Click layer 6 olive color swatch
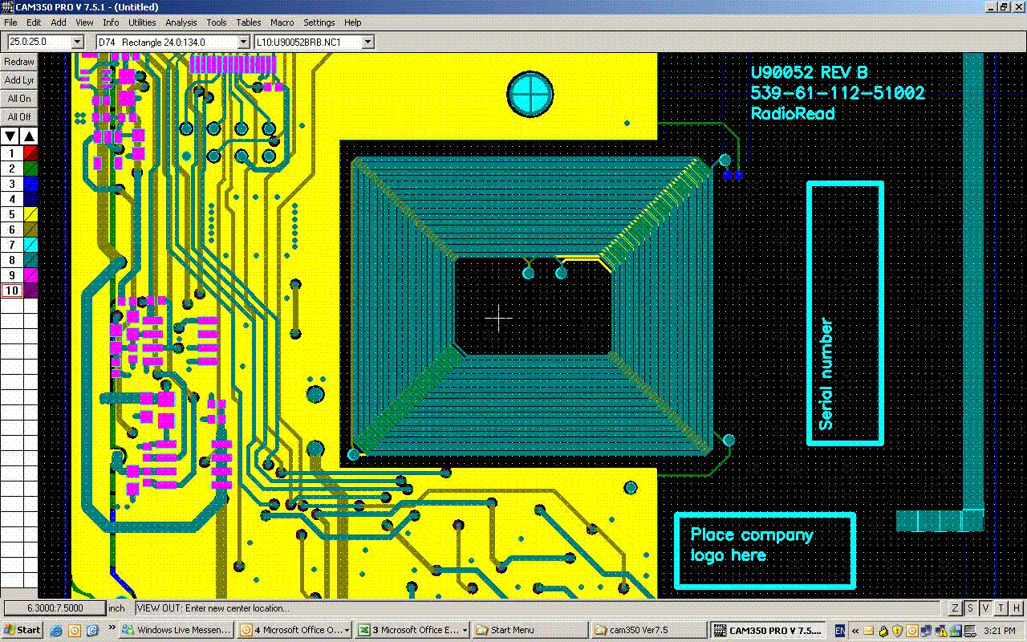The image size is (1027, 642). point(30,230)
